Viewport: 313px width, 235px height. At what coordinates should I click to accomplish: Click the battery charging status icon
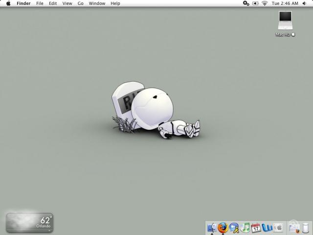pyautogui.click(x=255, y=3)
